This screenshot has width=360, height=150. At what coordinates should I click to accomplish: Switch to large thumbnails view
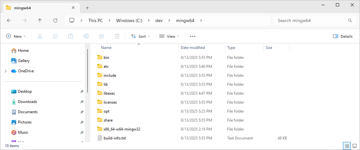click(x=354, y=146)
